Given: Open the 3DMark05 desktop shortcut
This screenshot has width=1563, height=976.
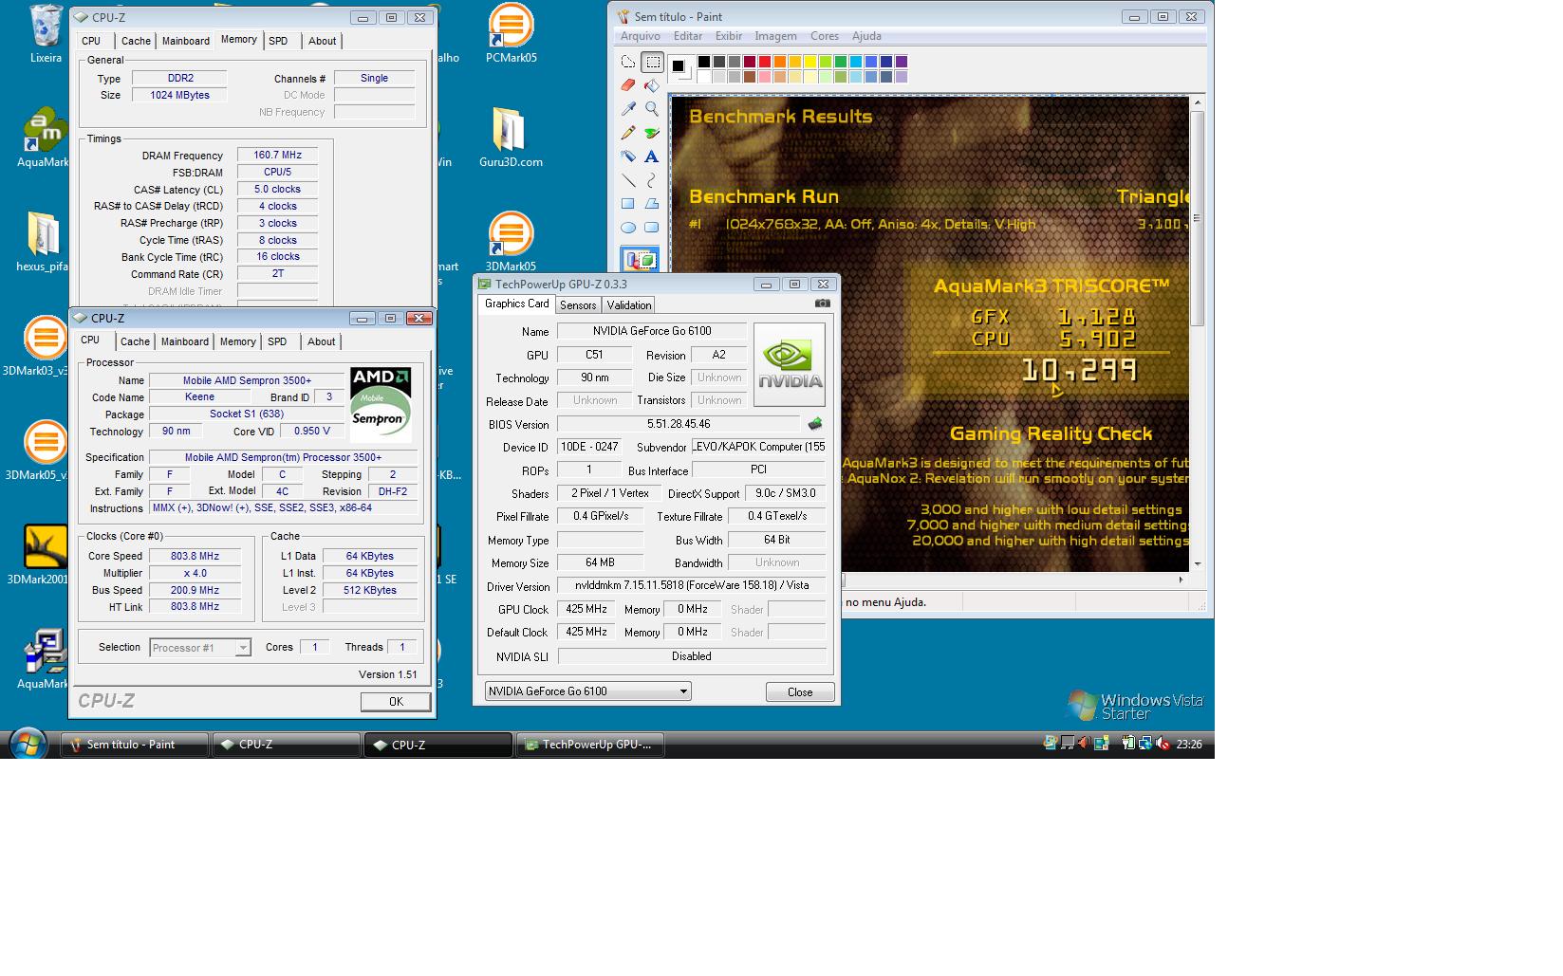Looking at the screenshot, I should [x=511, y=242].
